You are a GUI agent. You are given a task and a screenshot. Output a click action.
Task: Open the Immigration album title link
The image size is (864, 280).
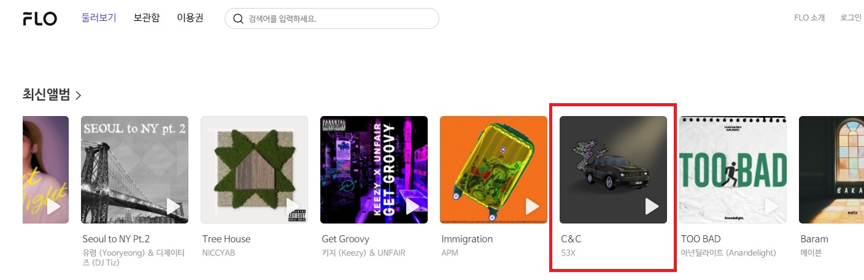pyautogui.click(x=467, y=239)
